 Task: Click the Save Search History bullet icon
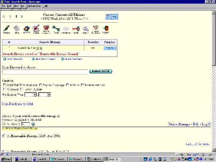click(x=33, y=59)
